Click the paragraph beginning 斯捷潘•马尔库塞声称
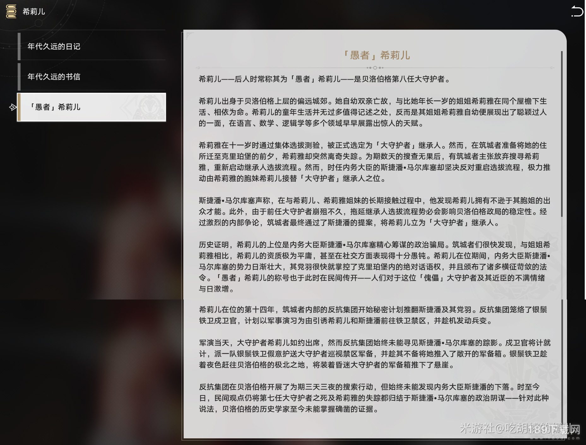The image size is (586, 445). point(374,212)
